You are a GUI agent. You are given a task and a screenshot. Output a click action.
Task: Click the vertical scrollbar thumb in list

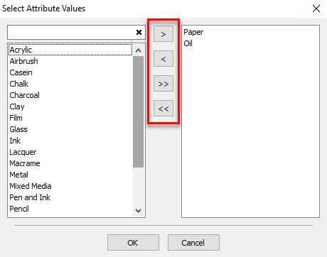(138, 111)
